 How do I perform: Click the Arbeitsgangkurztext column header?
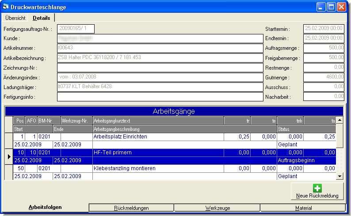click(158, 121)
